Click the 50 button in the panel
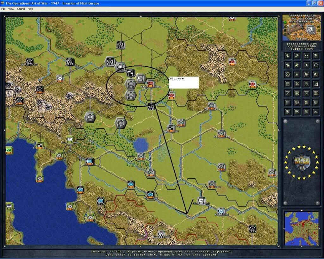Viewport: 324px width, 259px height. click(306, 93)
